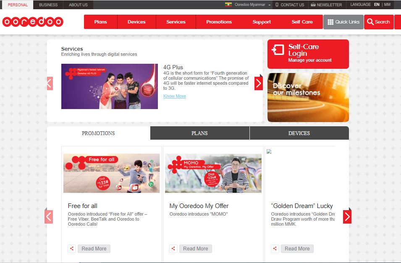Open the Self Care menu
This screenshot has height=263, width=401.
[302, 22]
